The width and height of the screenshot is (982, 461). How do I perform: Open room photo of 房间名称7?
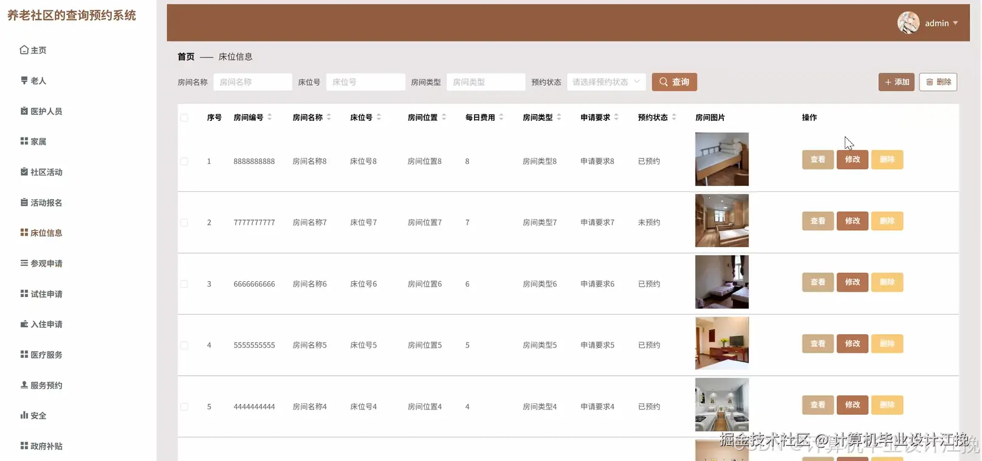722,220
